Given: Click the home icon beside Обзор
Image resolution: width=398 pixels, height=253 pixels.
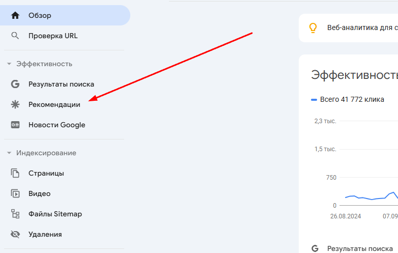Looking at the screenshot, I should [15, 15].
